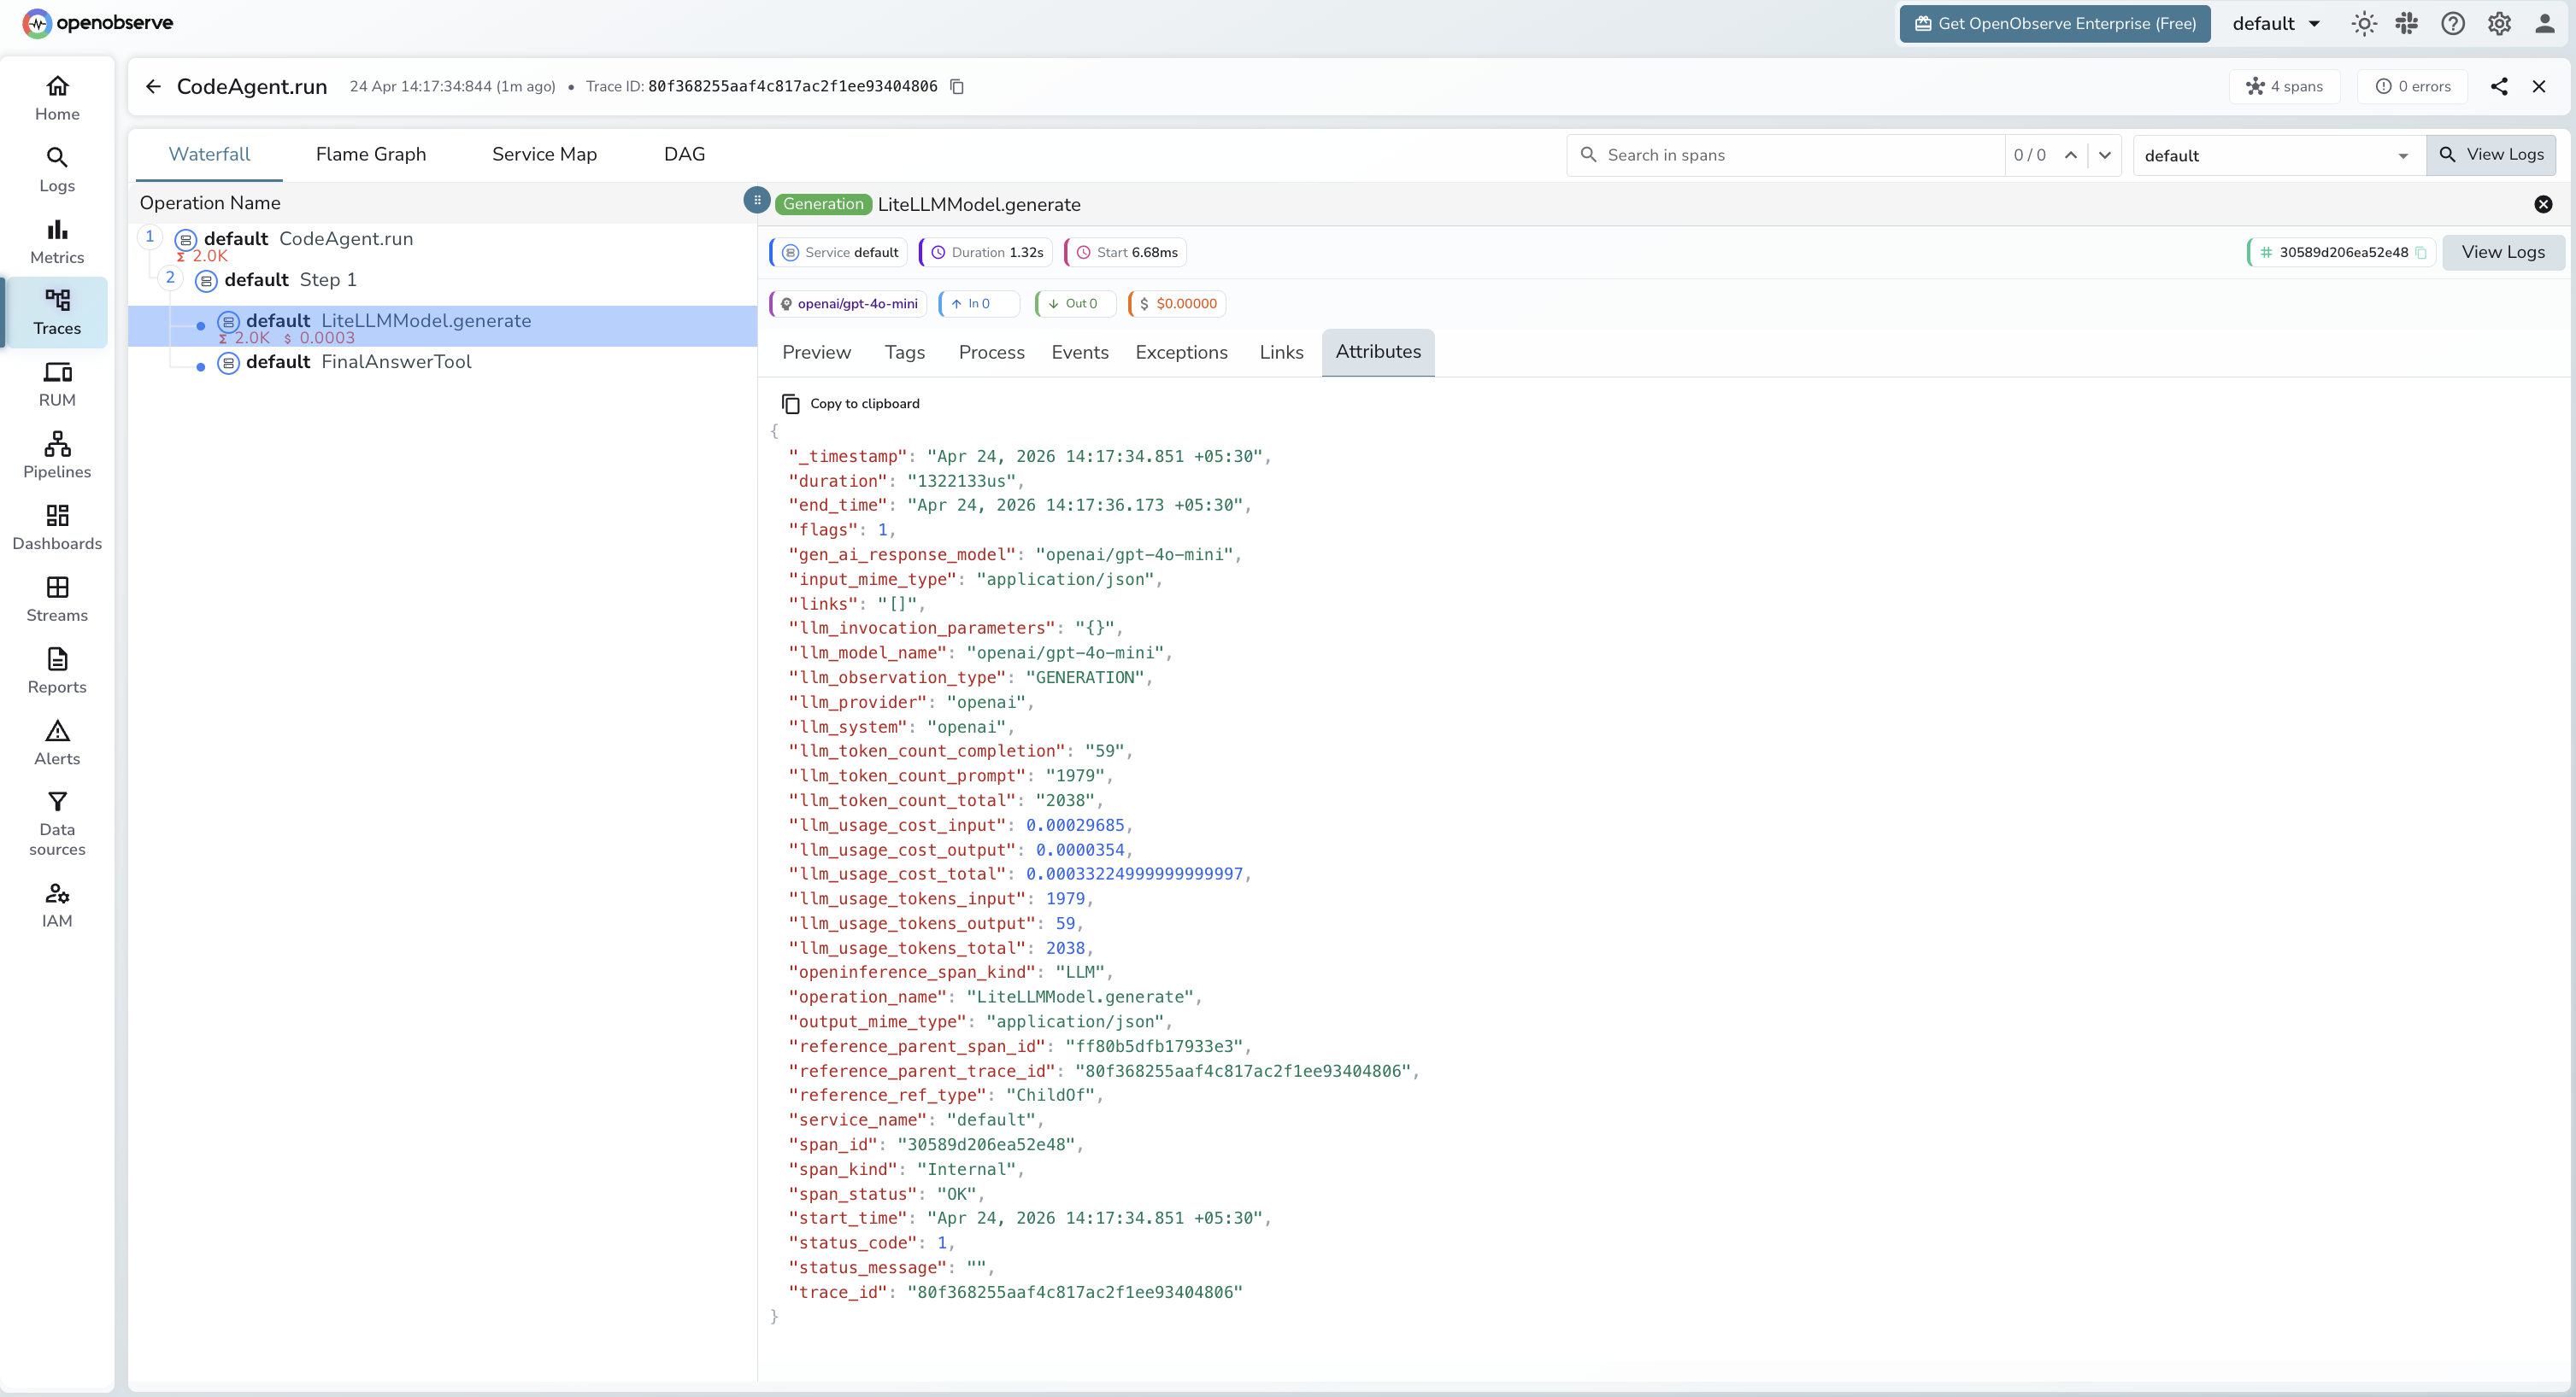This screenshot has height=1397, width=2576.
Task: Open the Slack community icon
Action: pos(2408,23)
